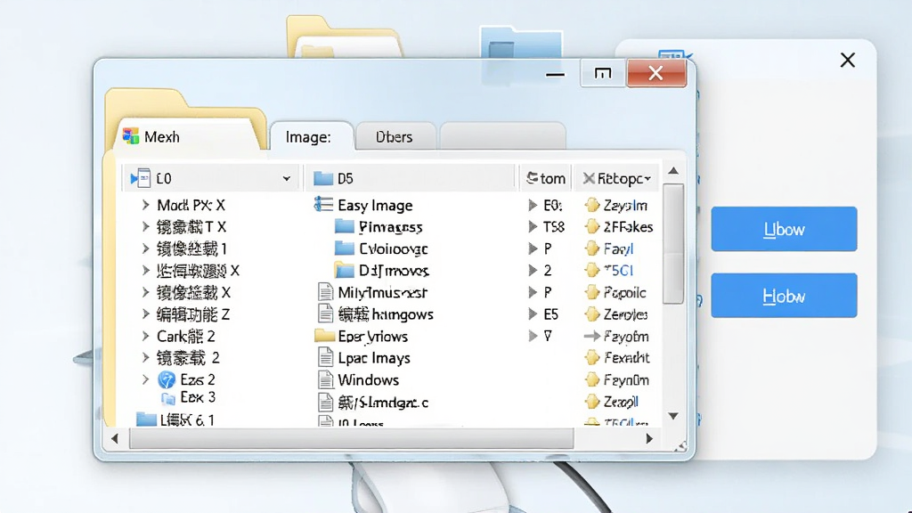Screen dimensions: 912x513
Task: Expand the E5 row arrow
Action: click(533, 314)
